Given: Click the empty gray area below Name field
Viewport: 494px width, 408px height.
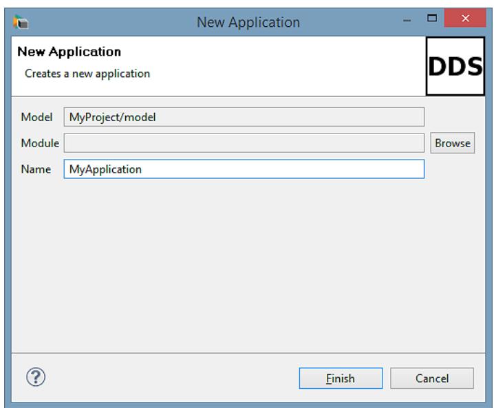Looking at the screenshot, I should pyautogui.click(x=248, y=265).
